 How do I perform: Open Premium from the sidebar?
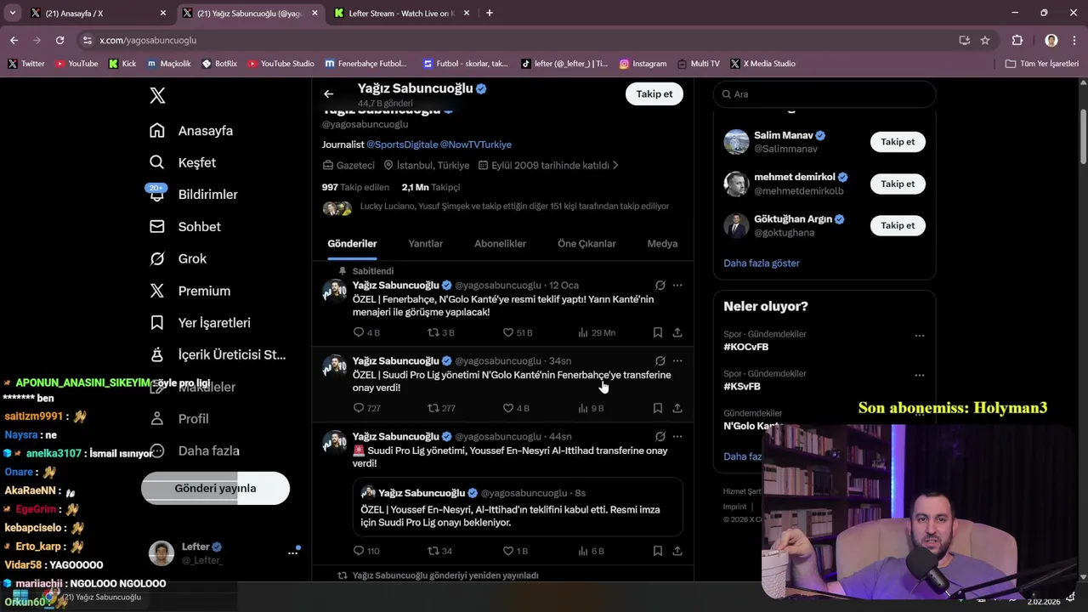coord(190,291)
